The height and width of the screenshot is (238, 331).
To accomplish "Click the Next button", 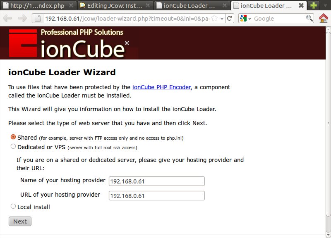I will (20, 221).
